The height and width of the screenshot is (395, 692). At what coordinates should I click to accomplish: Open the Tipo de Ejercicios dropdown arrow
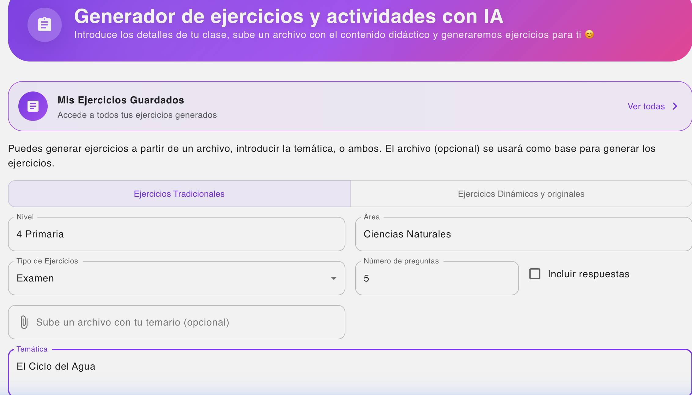334,278
